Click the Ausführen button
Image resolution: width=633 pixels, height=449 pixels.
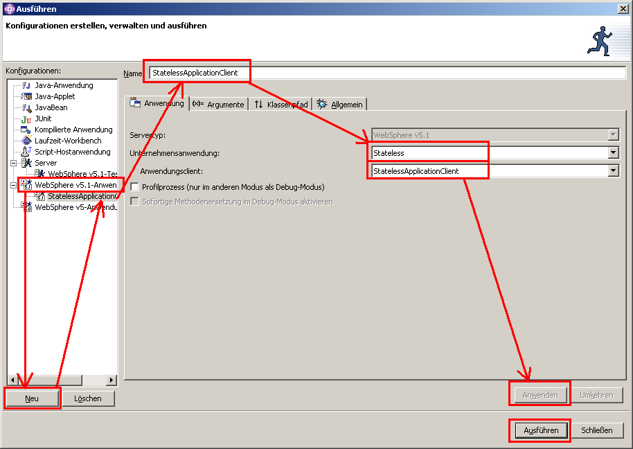pyautogui.click(x=541, y=430)
